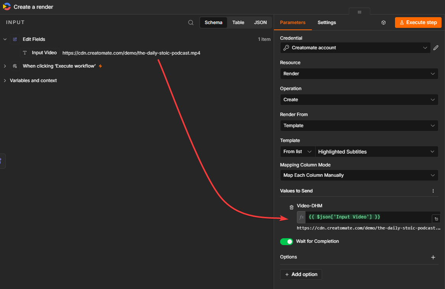Click the manual trigger cursor icon
Viewport: 445px width, 289px height.
click(15, 66)
